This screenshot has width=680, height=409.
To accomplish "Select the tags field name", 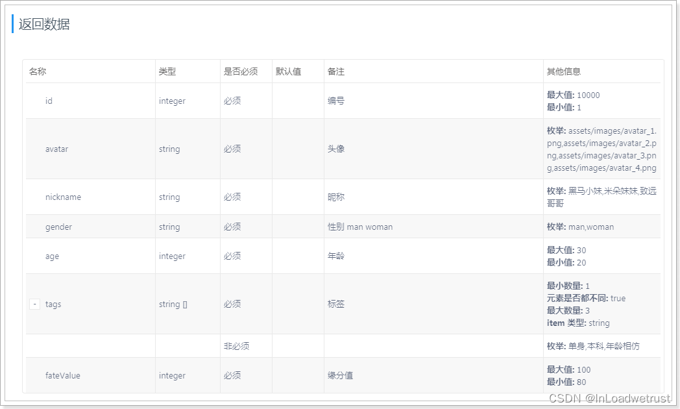I will (53, 304).
